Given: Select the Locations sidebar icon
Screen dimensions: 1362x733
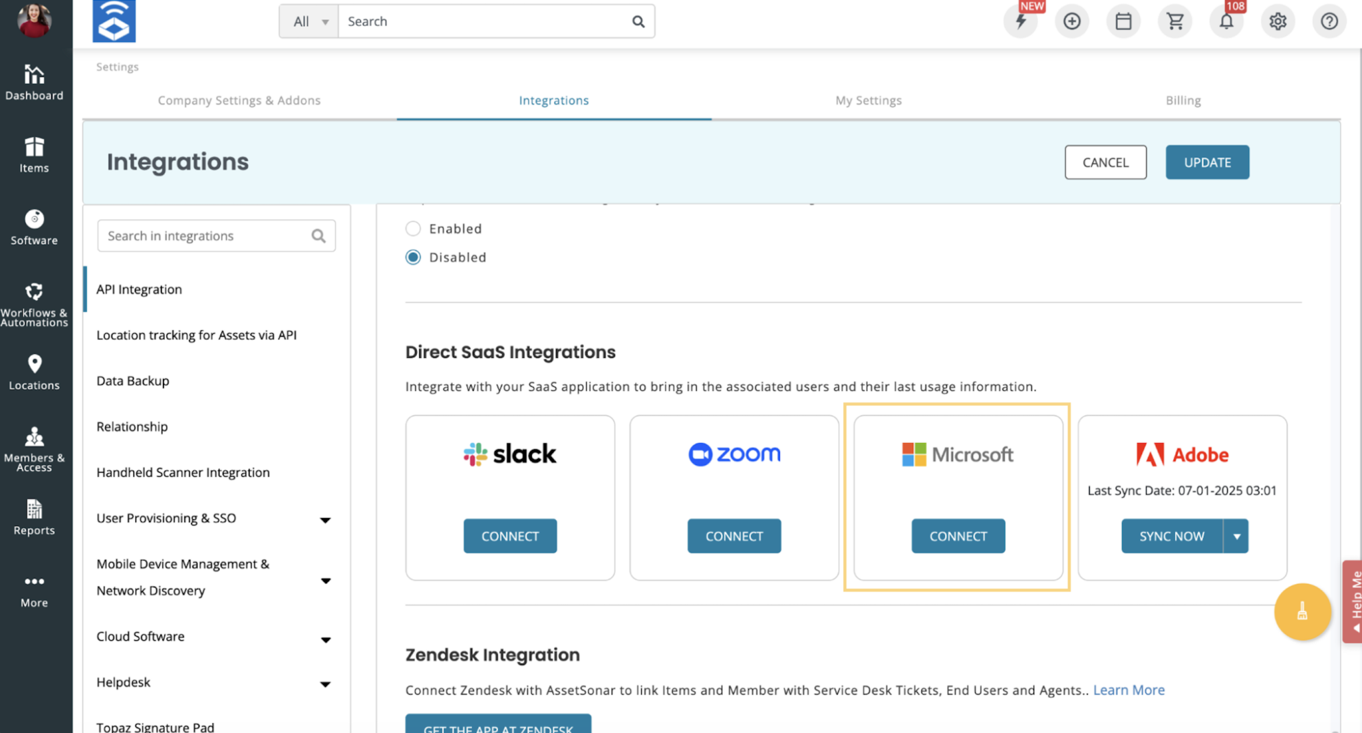Looking at the screenshot, I should click(34, 371).
